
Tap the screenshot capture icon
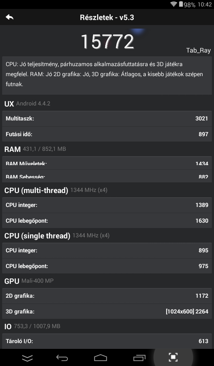coord(173,357)
